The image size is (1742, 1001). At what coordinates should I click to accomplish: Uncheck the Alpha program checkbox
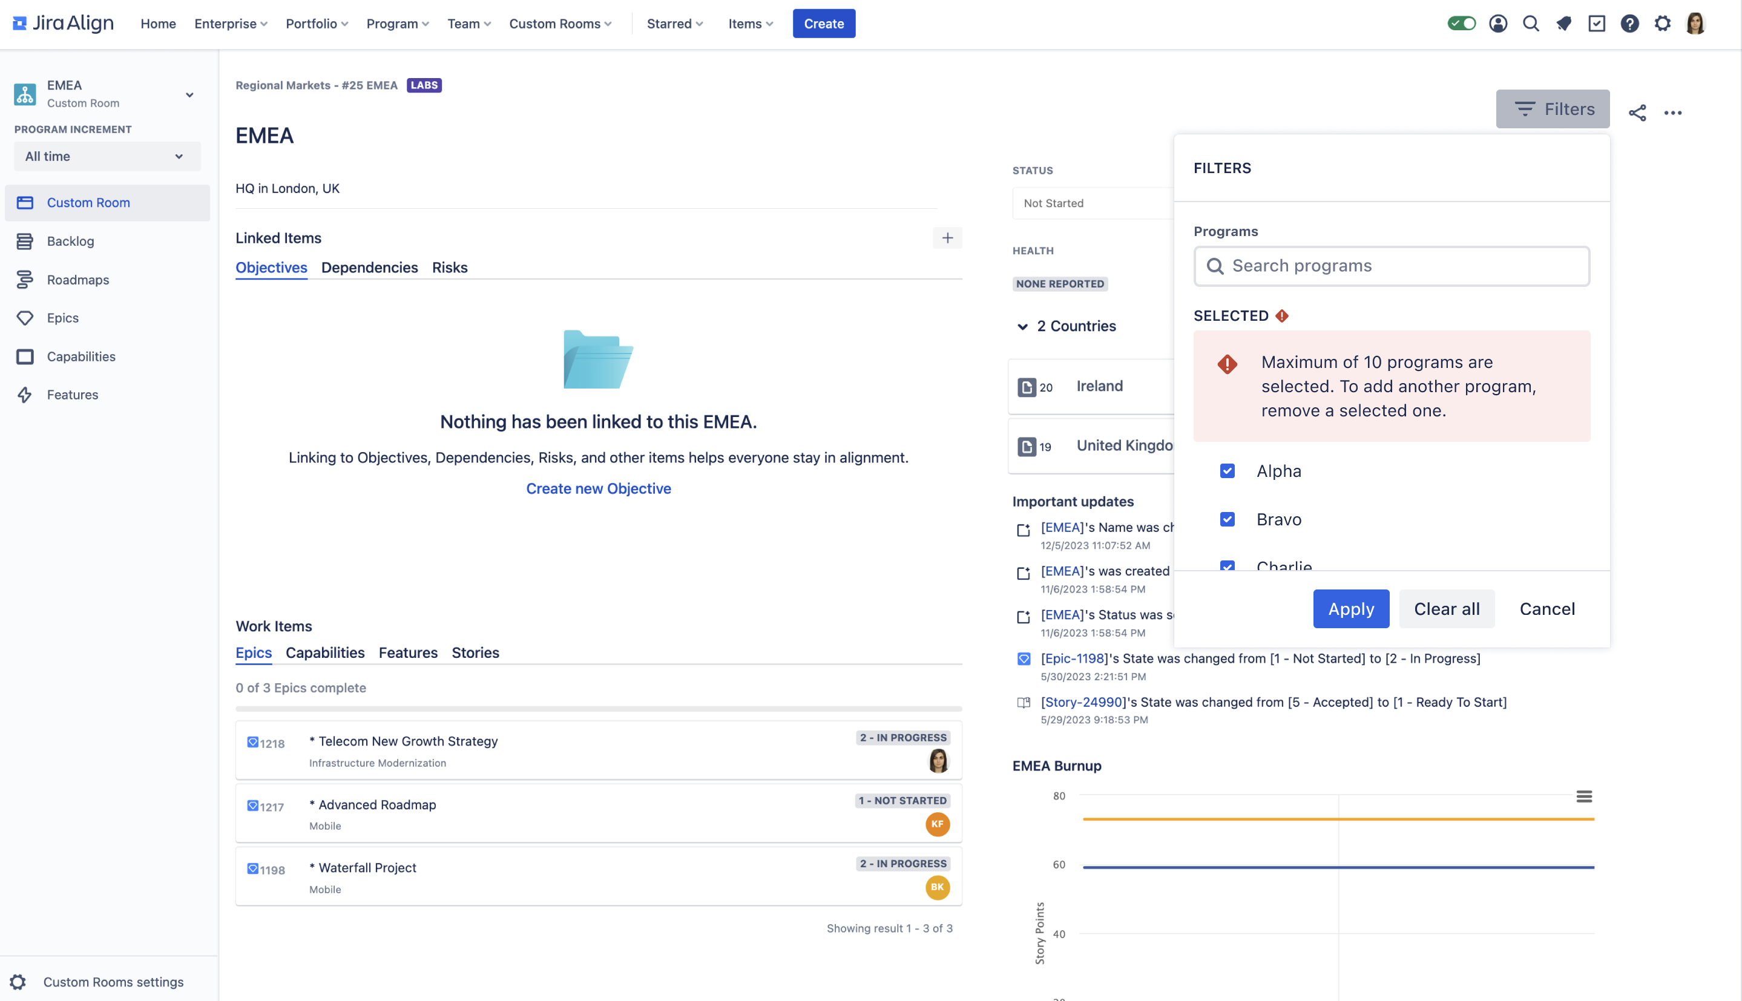pyautogui.click(x=1227, y=471)
